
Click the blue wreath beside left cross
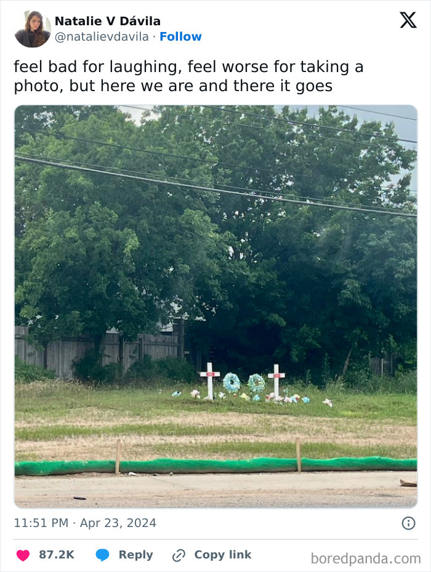[232, 383]
